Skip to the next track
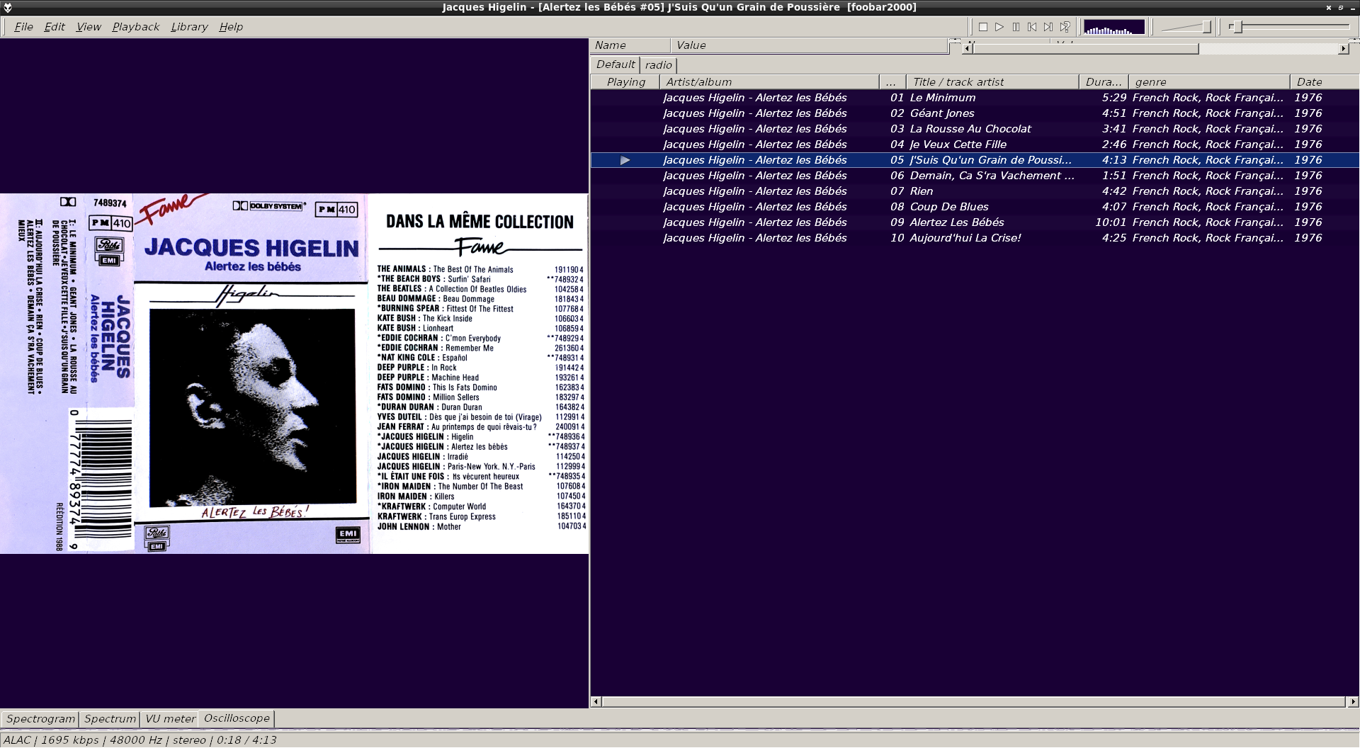This screenshot has height=748, width=1360. coord(1048,27)
